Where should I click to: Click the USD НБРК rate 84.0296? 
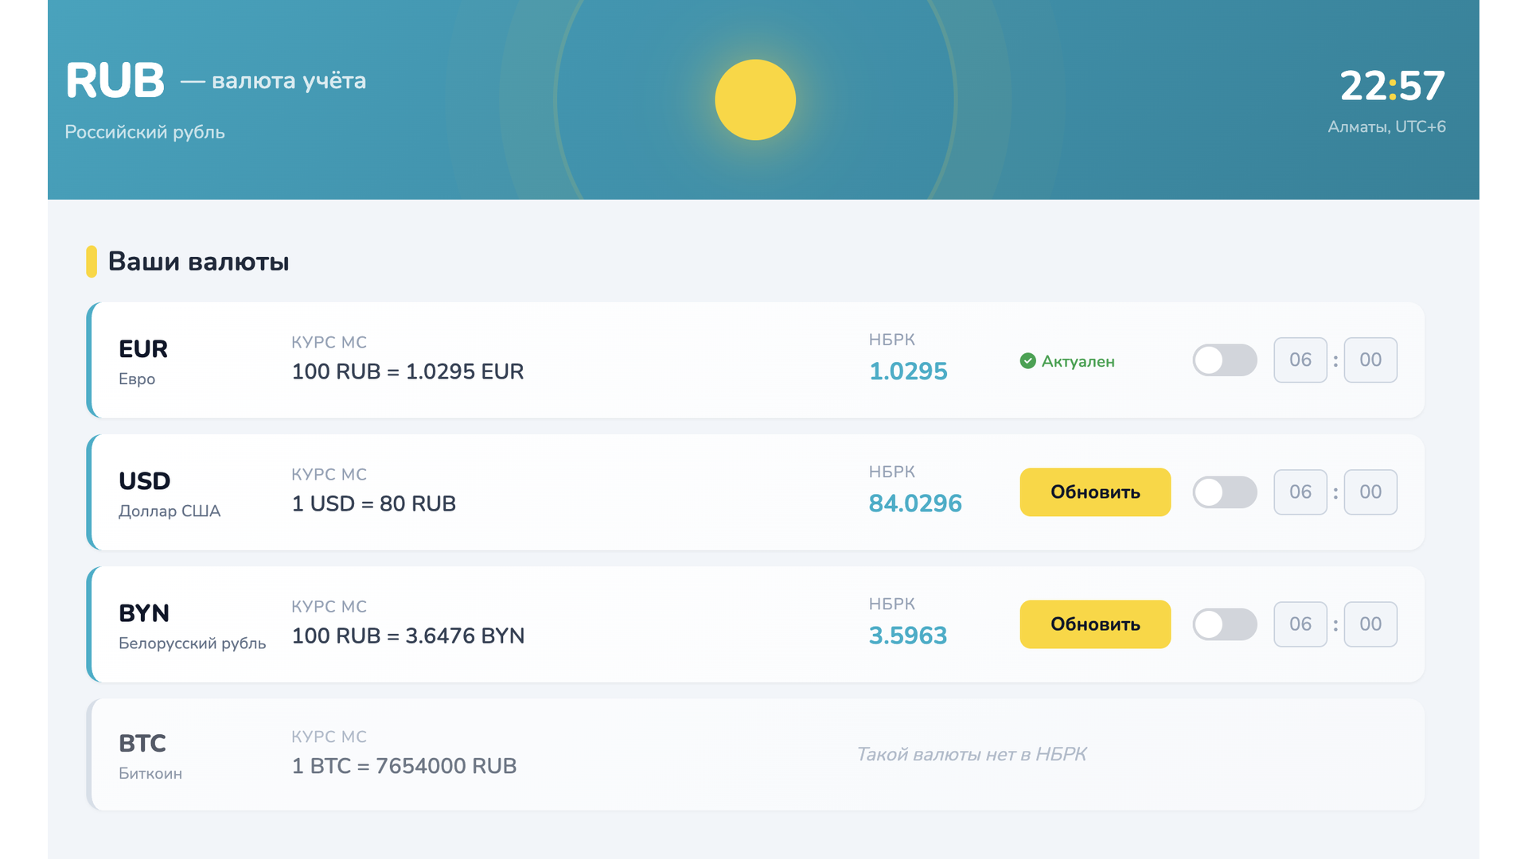915,503
